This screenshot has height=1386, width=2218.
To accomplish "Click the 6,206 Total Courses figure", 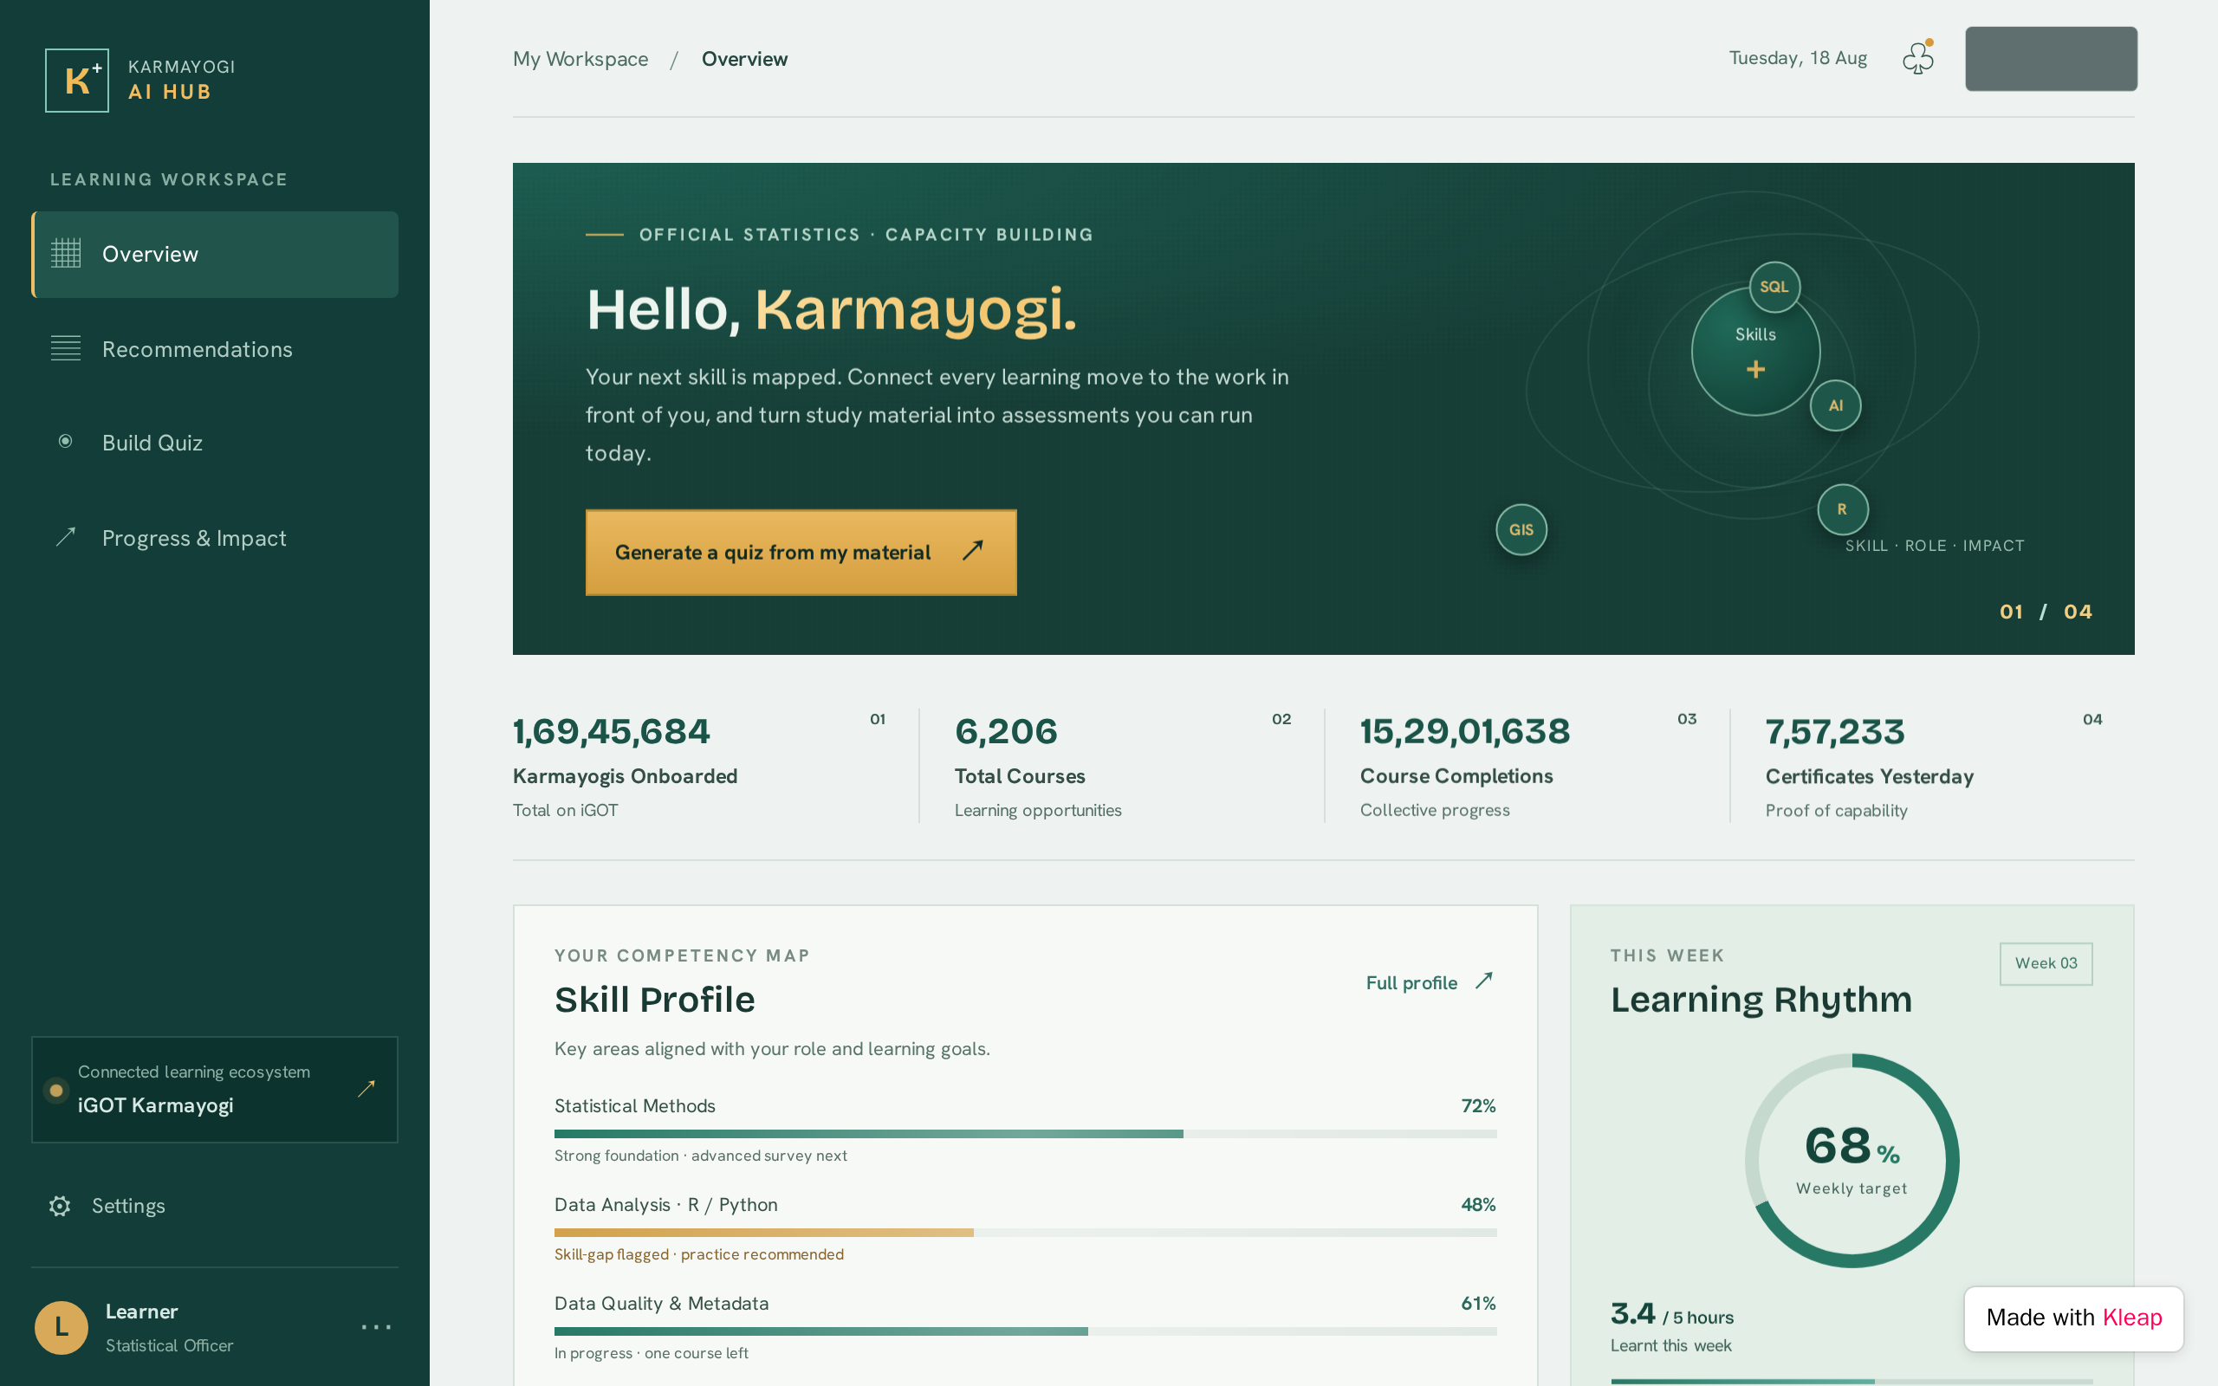I will coord(1005,731).
